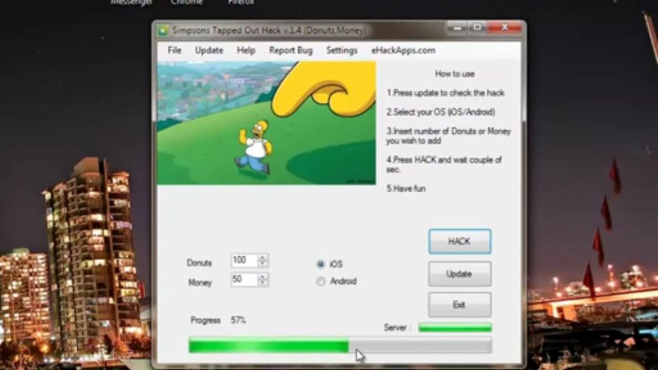Click instruction '2.Select your OS (iOS/Android)'
Image resolution: width=658 pixels, height=370 pixels.
(441, 112)
